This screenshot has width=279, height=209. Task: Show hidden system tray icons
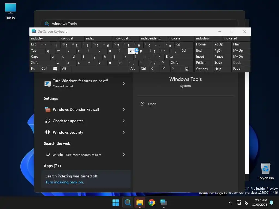tap(230, 202)
